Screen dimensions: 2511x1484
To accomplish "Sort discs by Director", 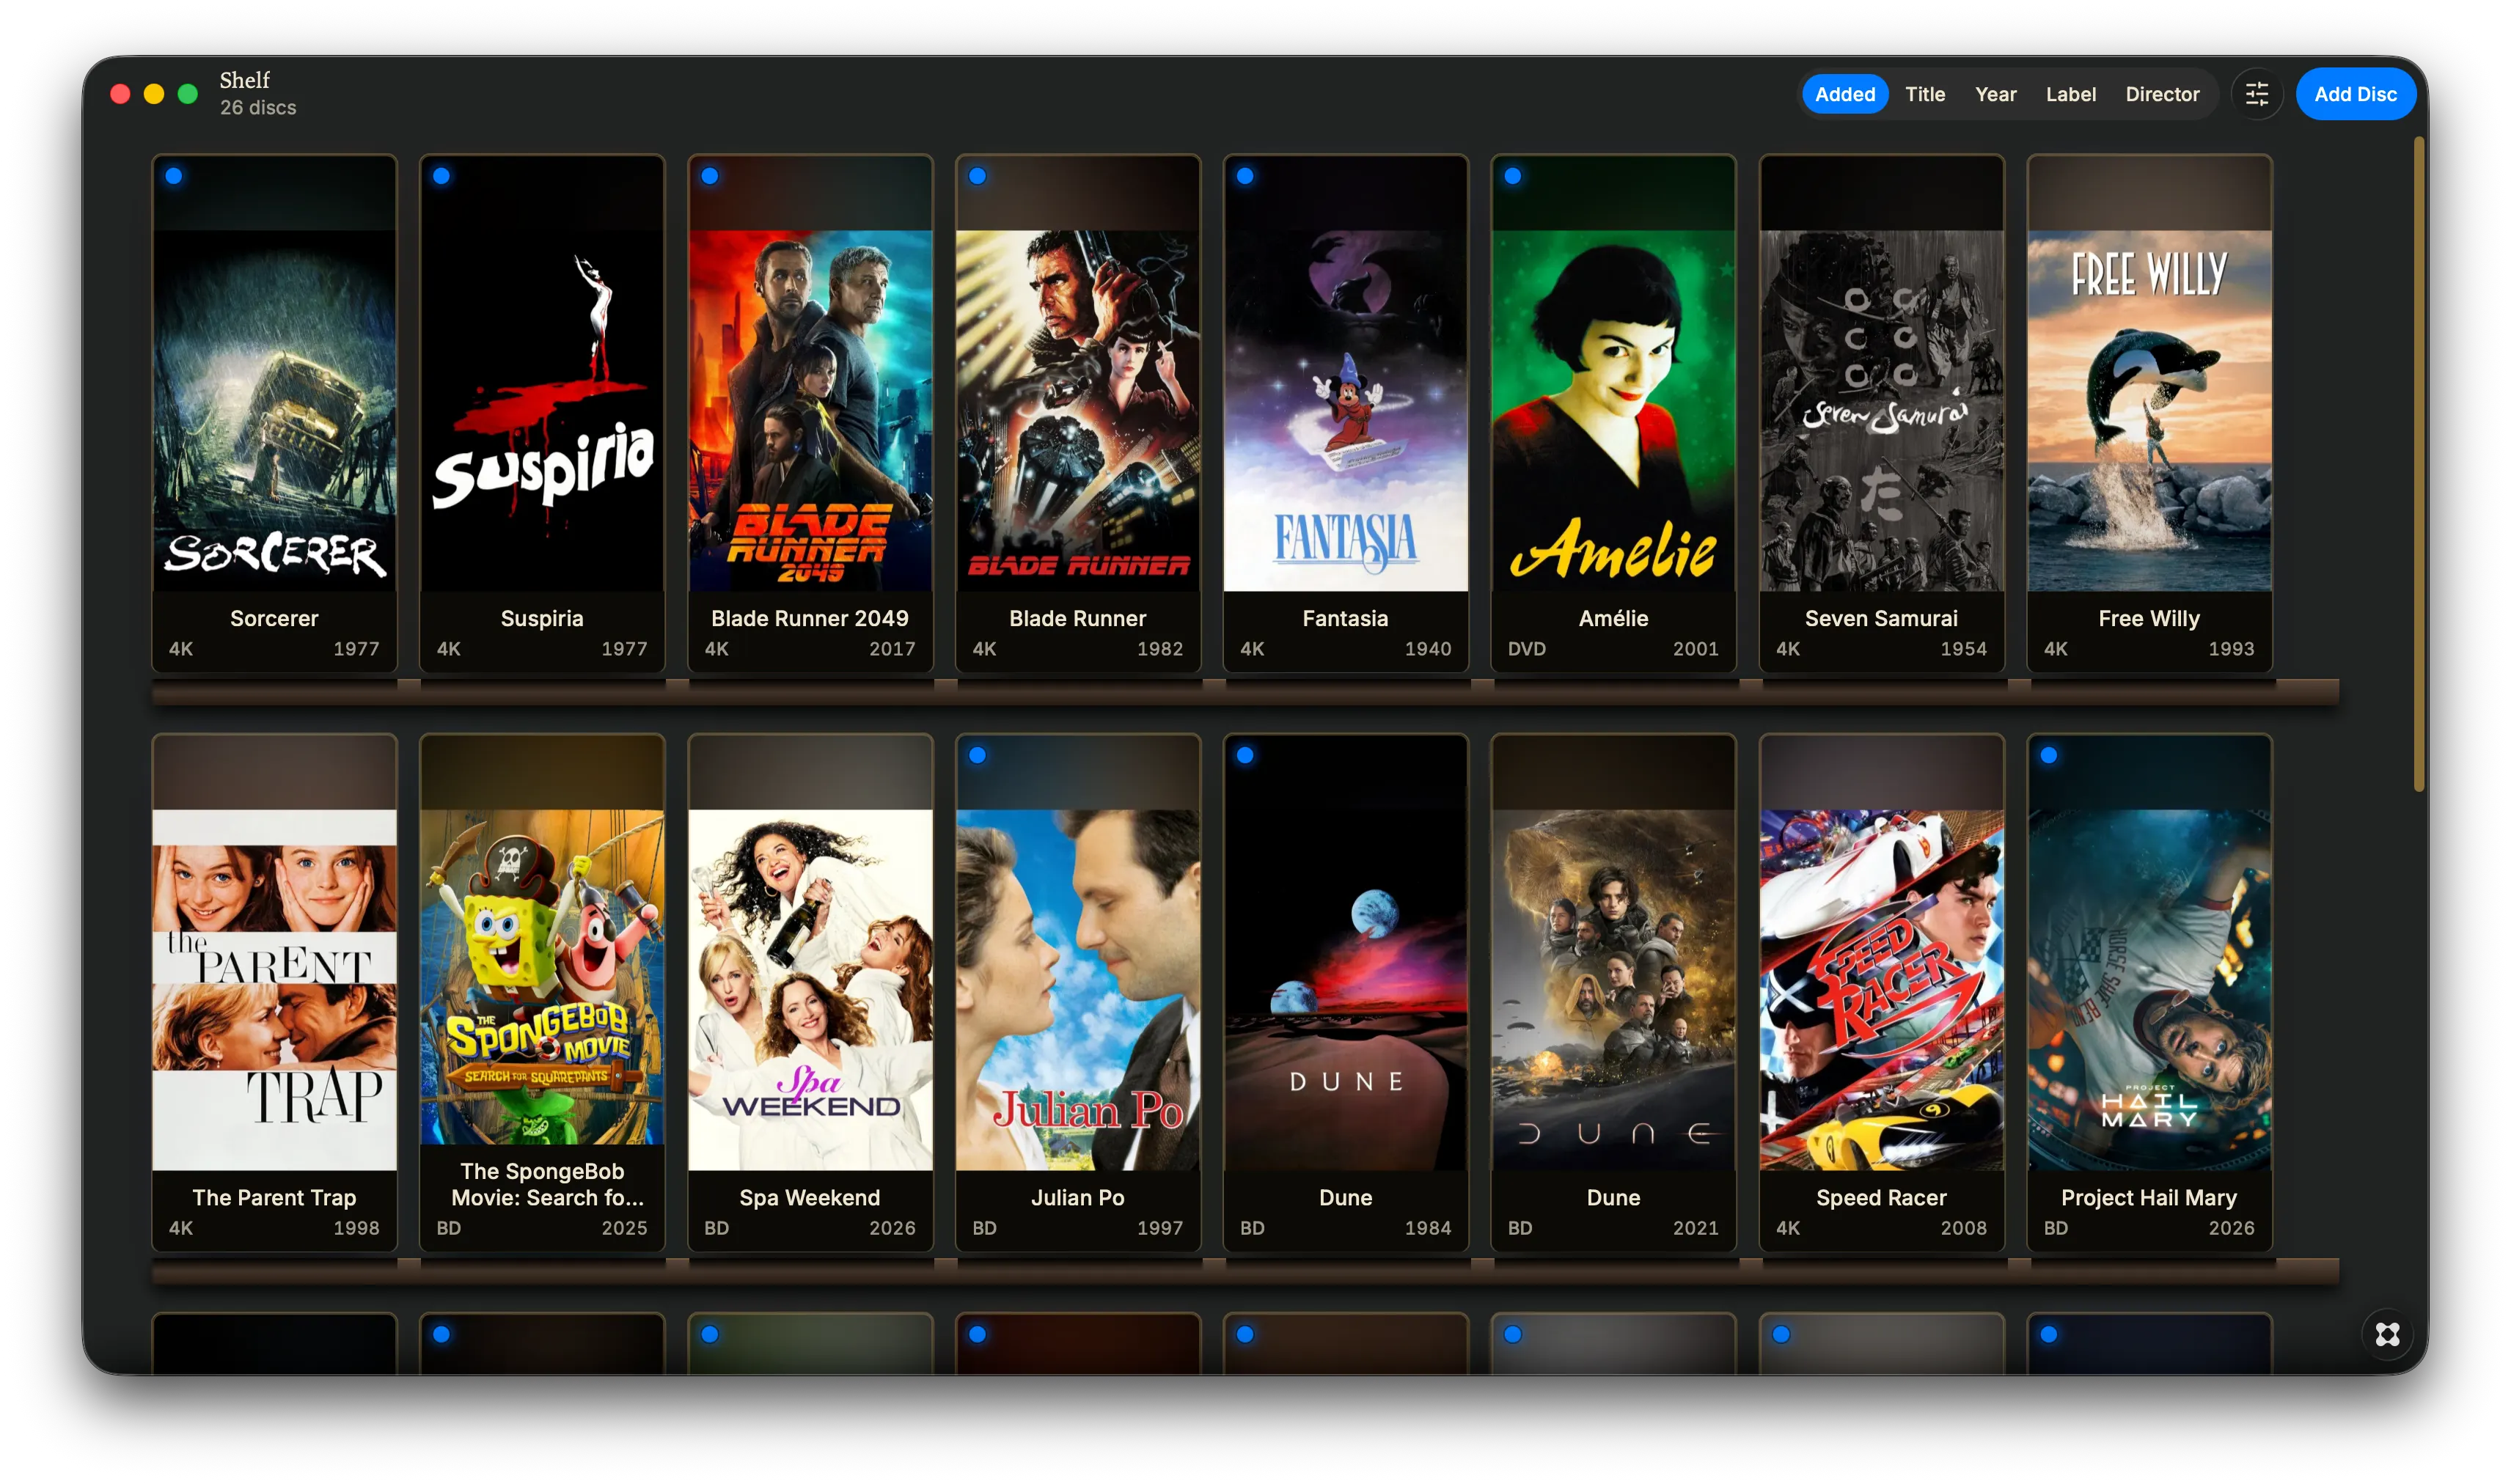I will [2161, 94].
